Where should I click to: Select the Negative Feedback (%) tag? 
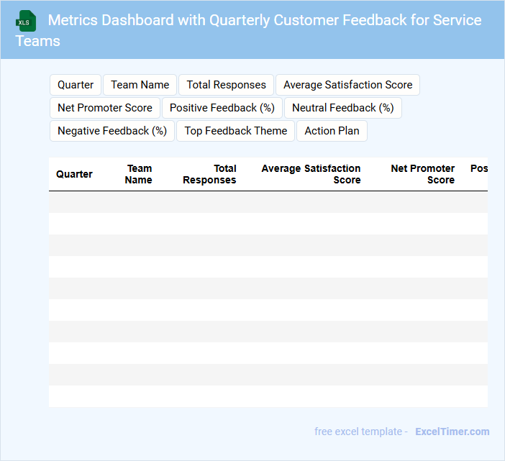coord(112,131)
